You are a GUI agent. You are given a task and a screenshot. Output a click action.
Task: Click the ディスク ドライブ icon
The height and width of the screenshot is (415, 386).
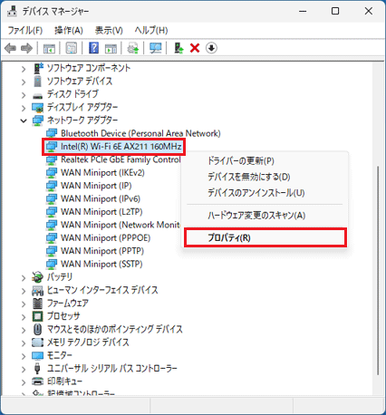click(x=38, y=95)
